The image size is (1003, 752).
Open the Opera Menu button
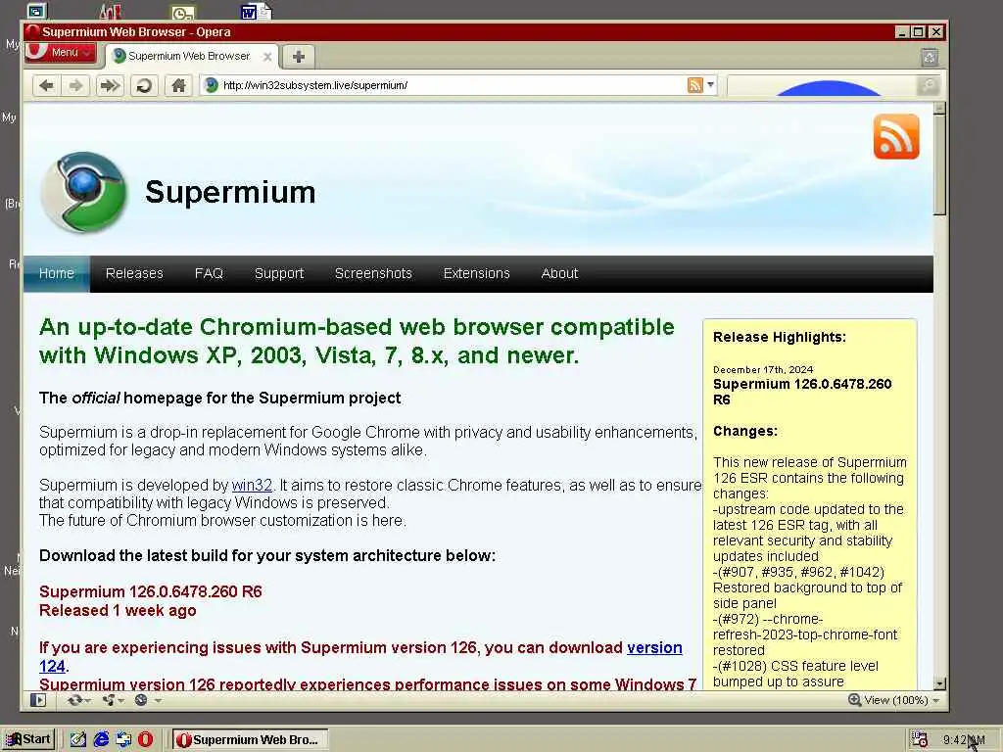click(60, 53)
